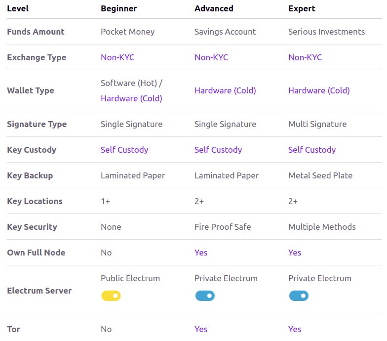Click Beginner Hardware (Cold) wallet link
The height and width of the screenshot is (341, 387).
pyautogui.click(x=131, y=98)
